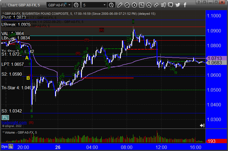Open the chart type selector icon
This screenshot has width=228, height=151.
click(x=127, y=5)
